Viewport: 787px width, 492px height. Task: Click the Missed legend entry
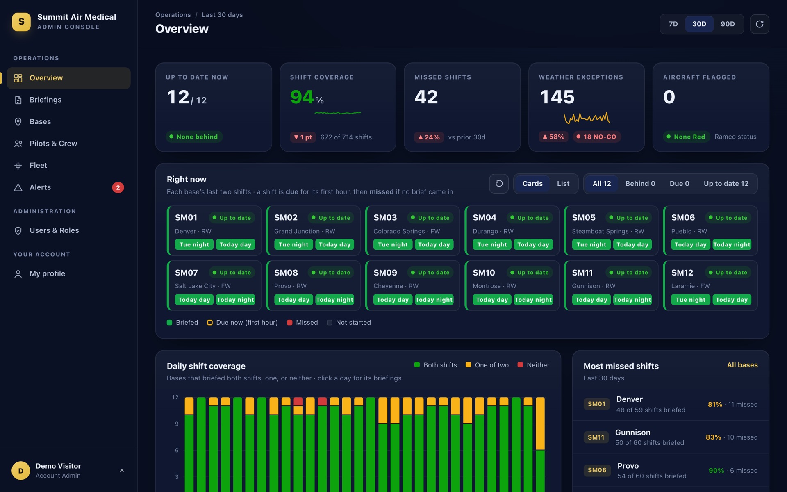click(303, 323)
